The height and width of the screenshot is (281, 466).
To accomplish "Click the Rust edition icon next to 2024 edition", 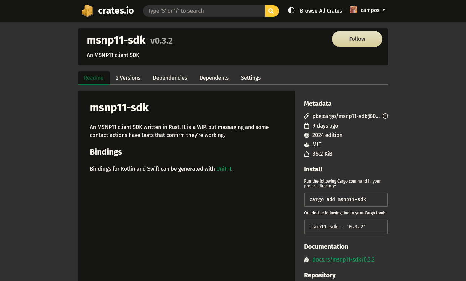I will [307, 135].
